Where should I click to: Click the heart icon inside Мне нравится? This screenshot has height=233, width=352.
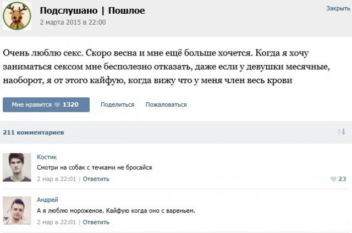click(57, 104)
